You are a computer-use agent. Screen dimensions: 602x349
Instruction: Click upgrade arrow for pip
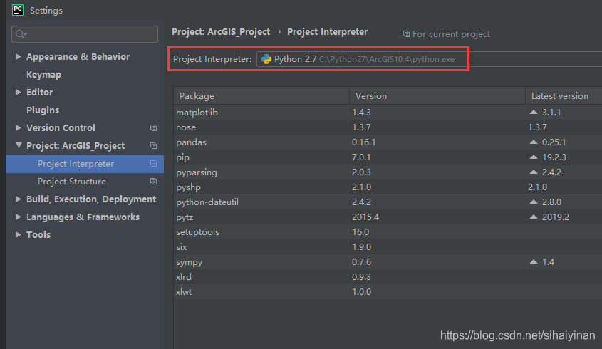534,157
